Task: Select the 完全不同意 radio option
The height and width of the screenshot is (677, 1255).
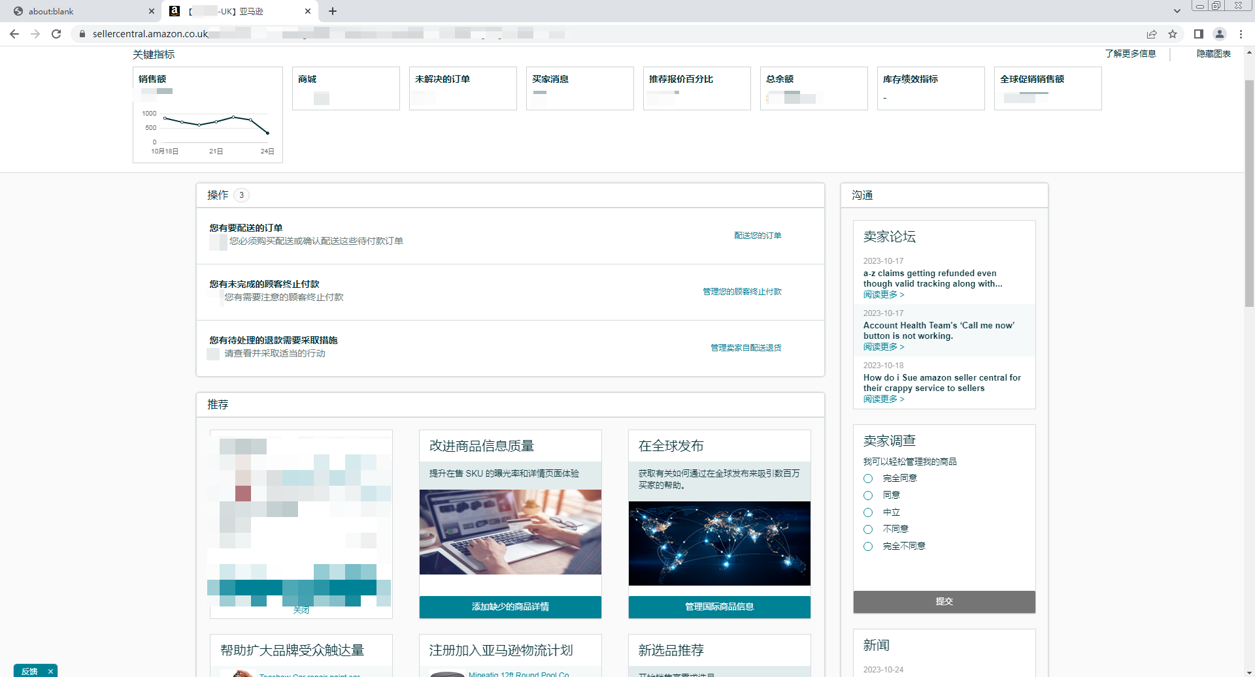Action: 868,546
